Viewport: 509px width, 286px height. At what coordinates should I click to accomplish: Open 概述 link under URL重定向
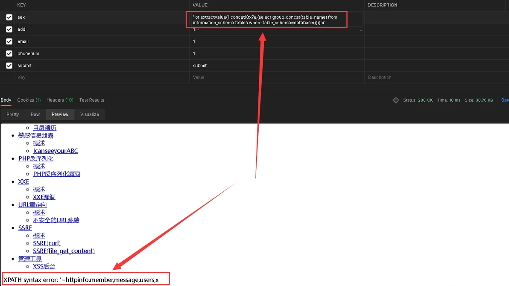39,212
